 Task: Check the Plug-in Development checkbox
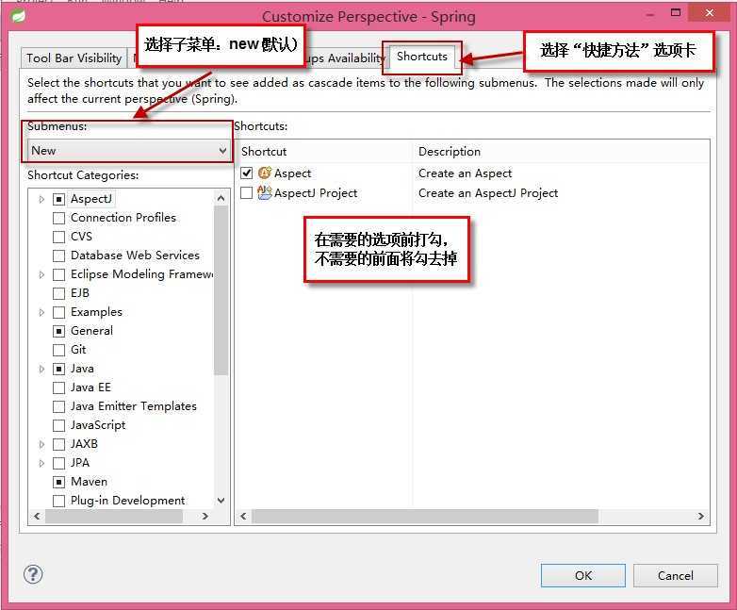pos(58,501)
